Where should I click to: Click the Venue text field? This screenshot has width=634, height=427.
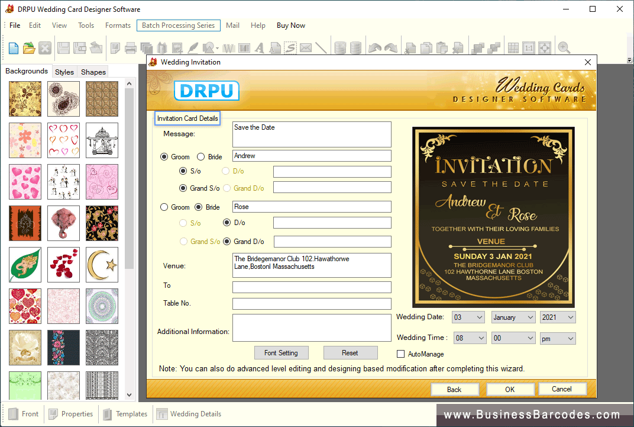coord(312,265)
